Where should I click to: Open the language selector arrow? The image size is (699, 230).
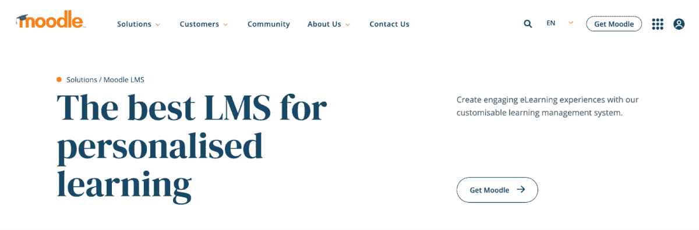[571, 23]
